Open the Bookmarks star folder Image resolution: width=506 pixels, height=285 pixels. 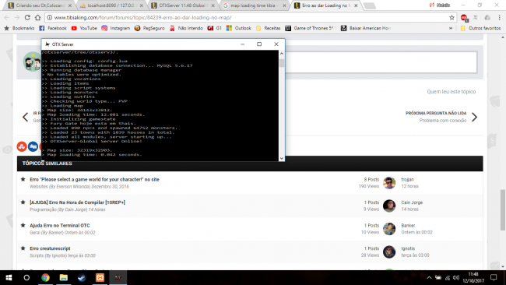[x=19, y=28]
